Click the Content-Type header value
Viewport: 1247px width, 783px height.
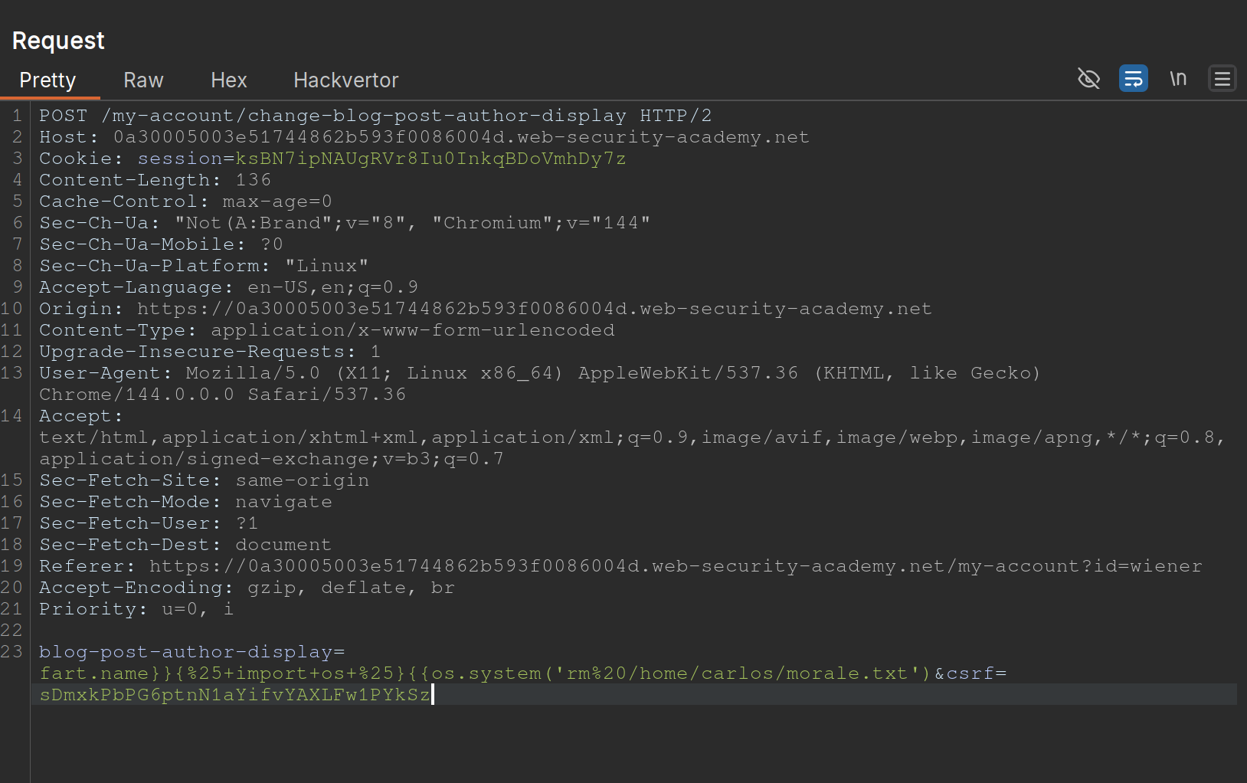[x=412, y=330]
